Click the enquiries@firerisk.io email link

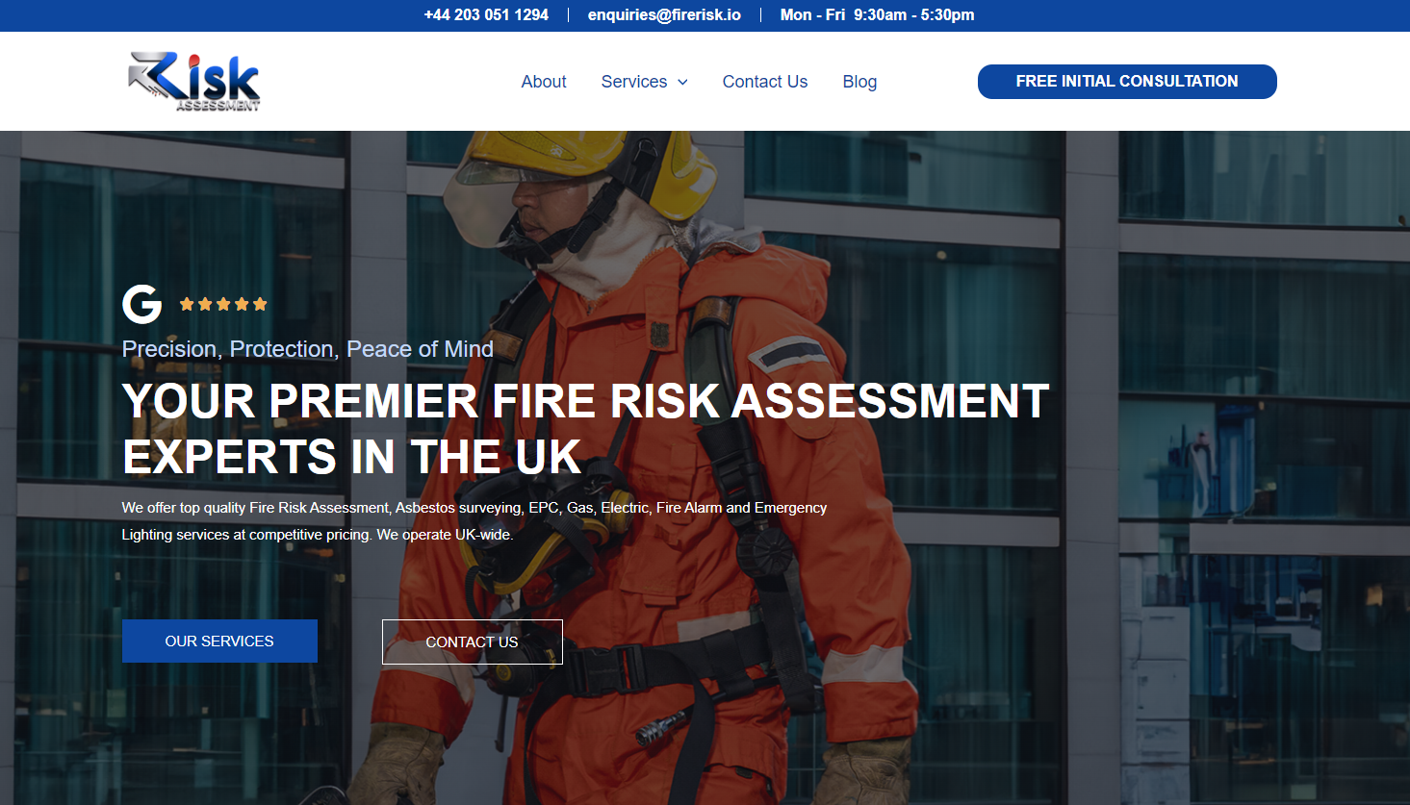664,15
